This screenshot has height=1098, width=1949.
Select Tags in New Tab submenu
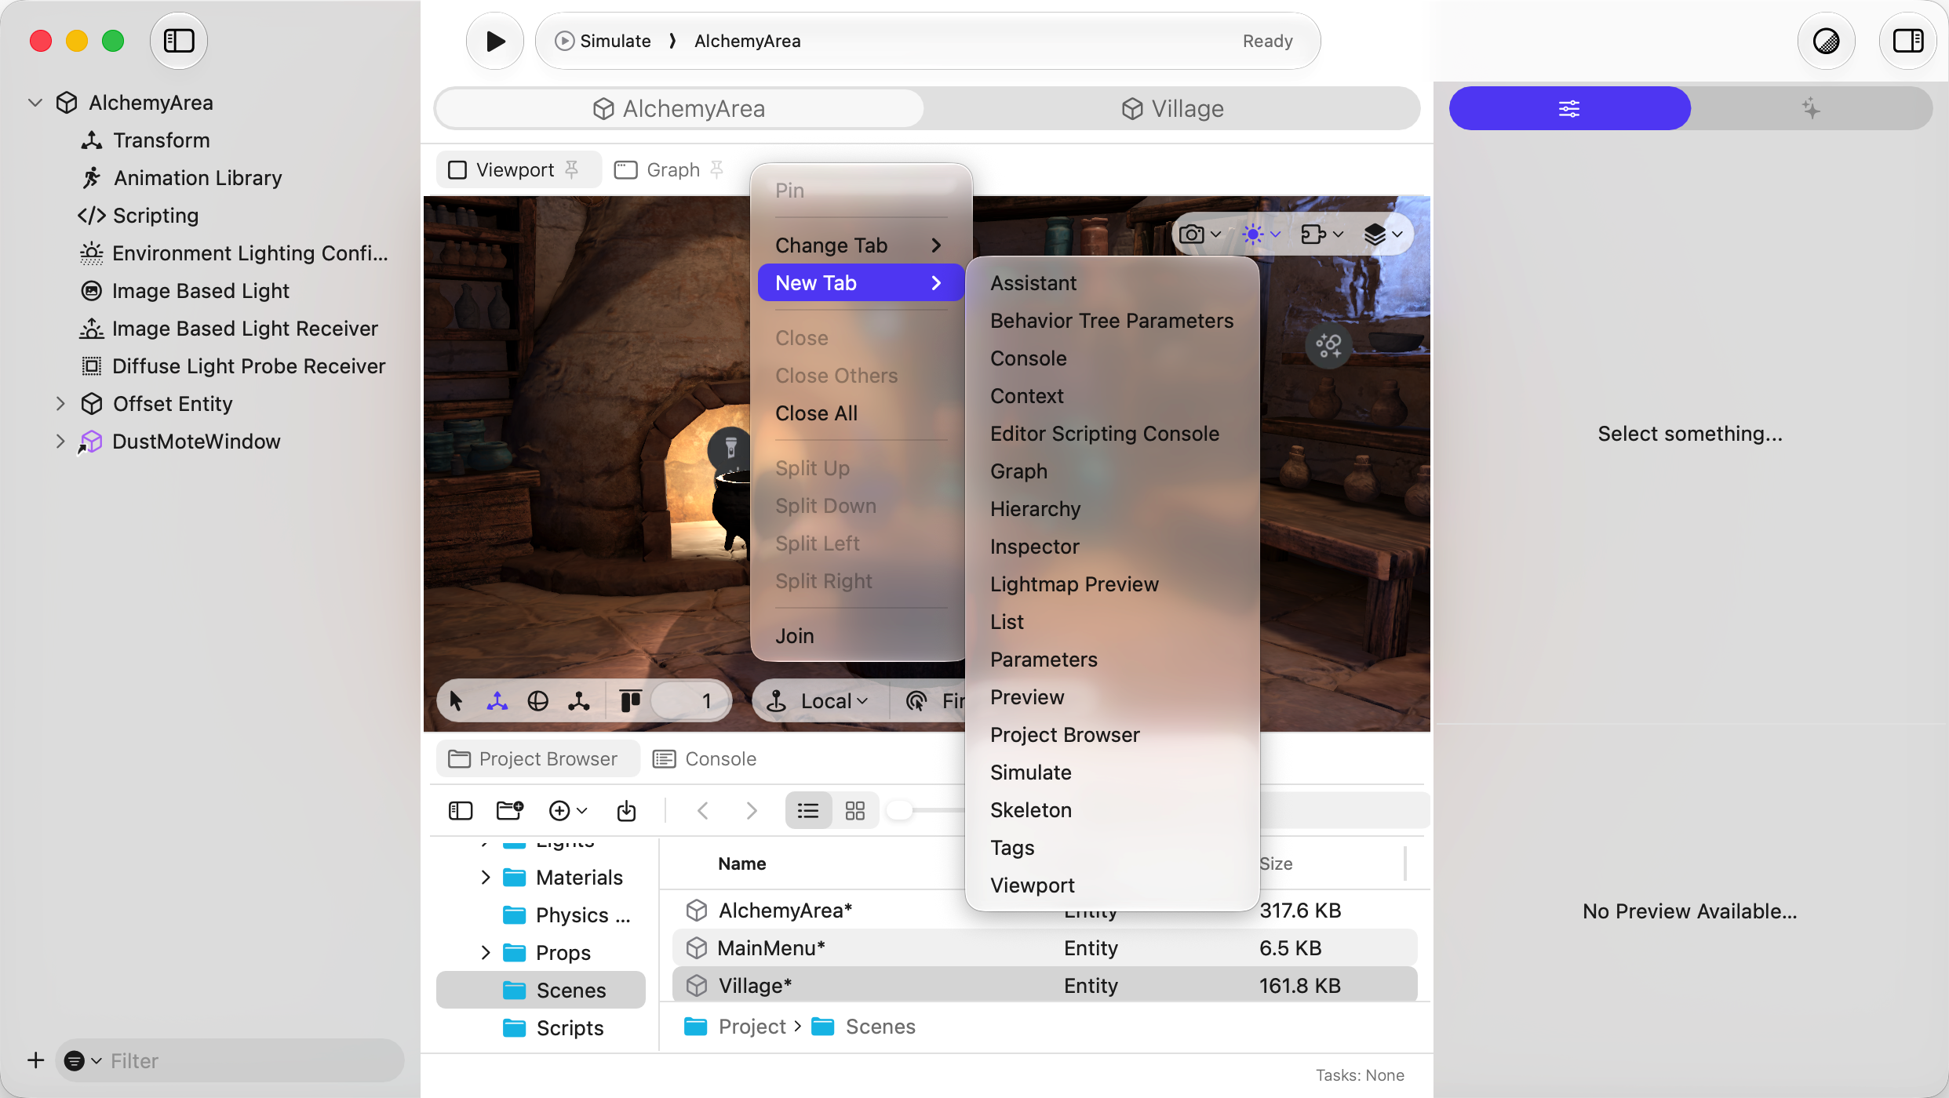tap(1112, 848)
